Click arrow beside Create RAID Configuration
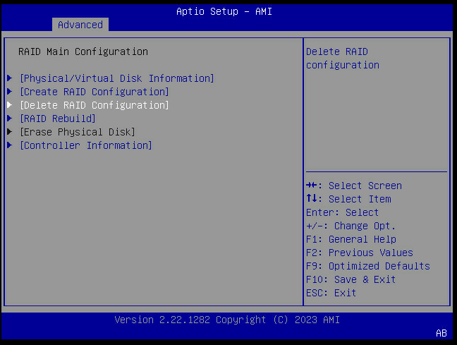This screenshot has height=345, width=457. point(10,91)
